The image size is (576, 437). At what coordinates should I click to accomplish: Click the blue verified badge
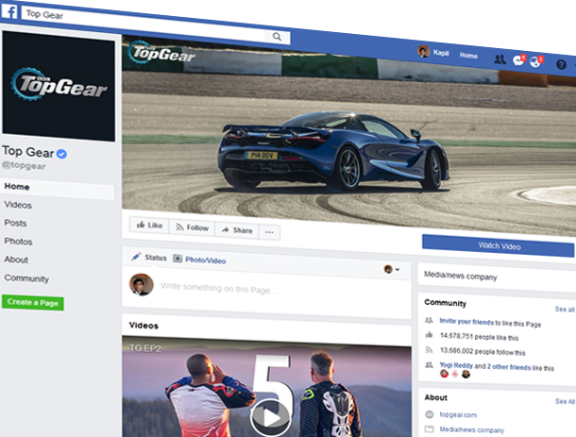click(x=61, y=154)
